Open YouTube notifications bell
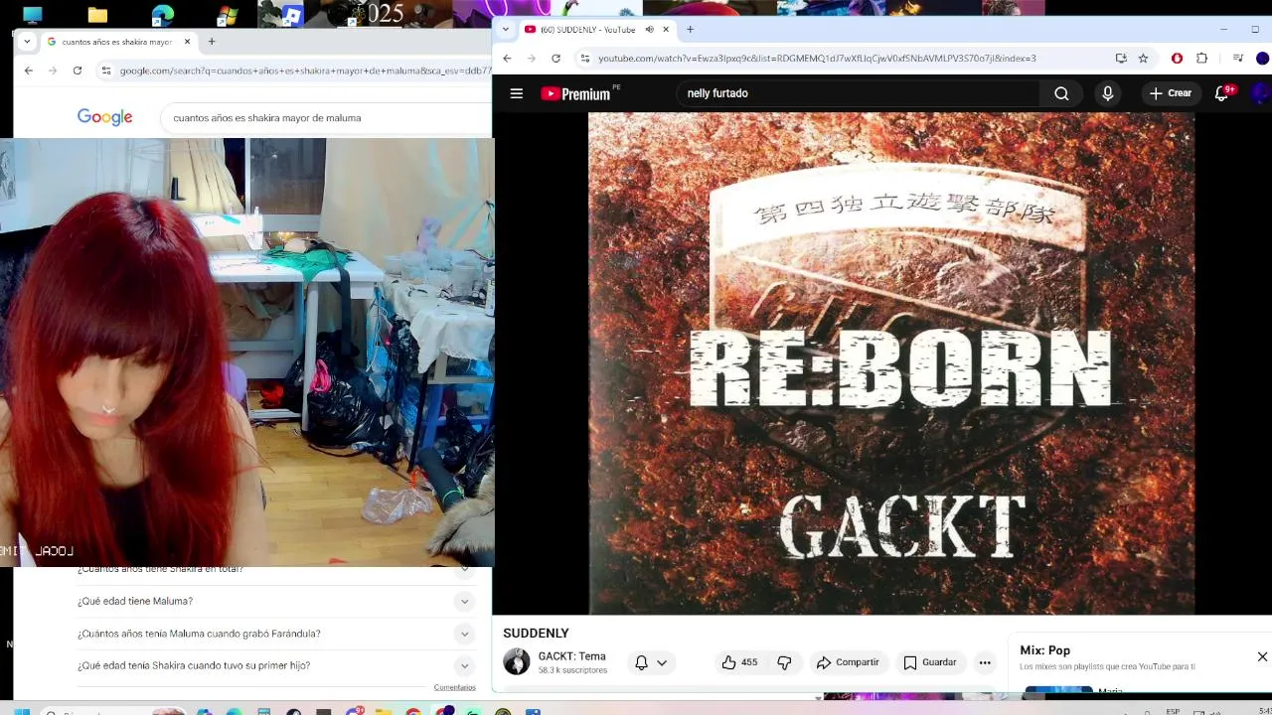This screenshot has height=715, width=1272. pos(1222,93)
